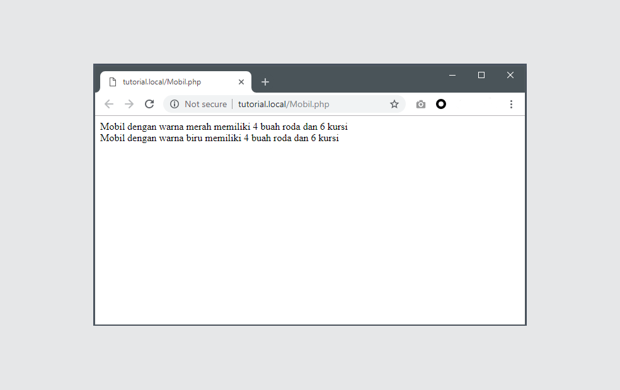Screen dimensions: 620x390
Task: Open the camera screenshot extension
Action: point(421,104)
